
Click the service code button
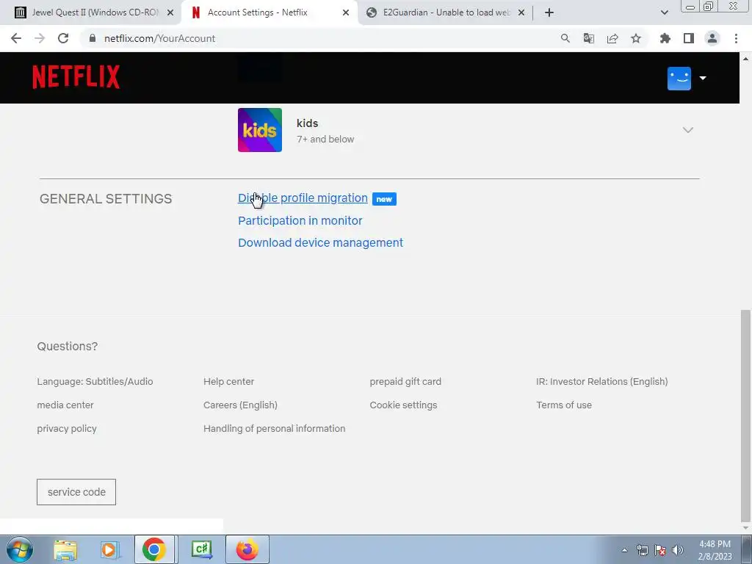[x=76, y=492]
